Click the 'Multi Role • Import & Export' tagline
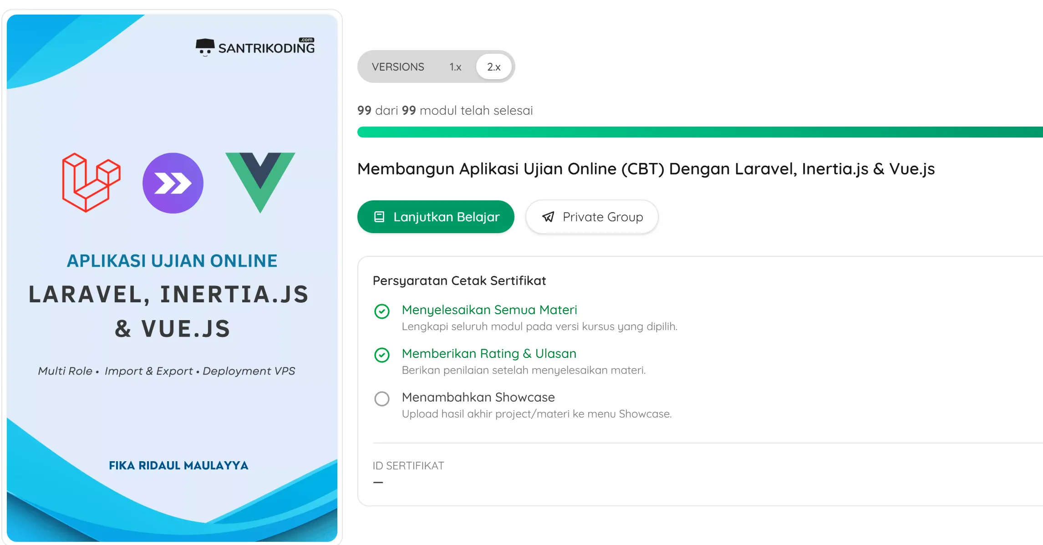Image resolution: width=1043 pixels, height=545 pixels. (x=167, y=371)
